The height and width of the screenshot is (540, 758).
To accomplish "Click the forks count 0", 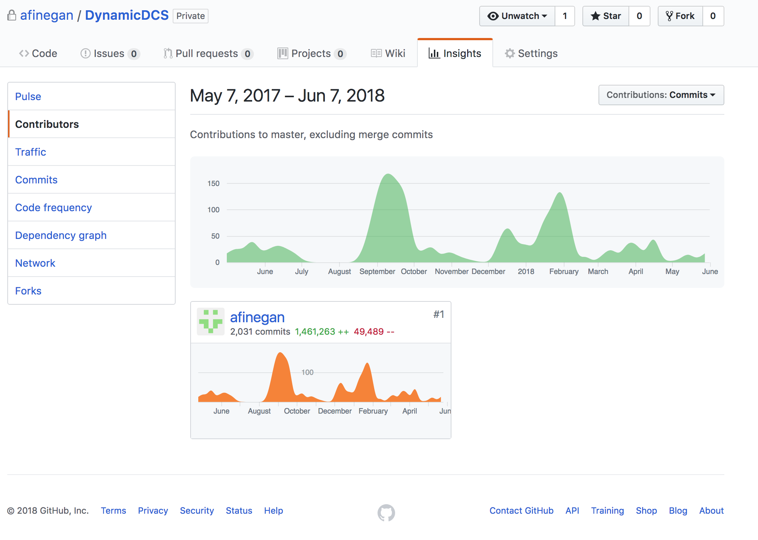I will (713, 16).
